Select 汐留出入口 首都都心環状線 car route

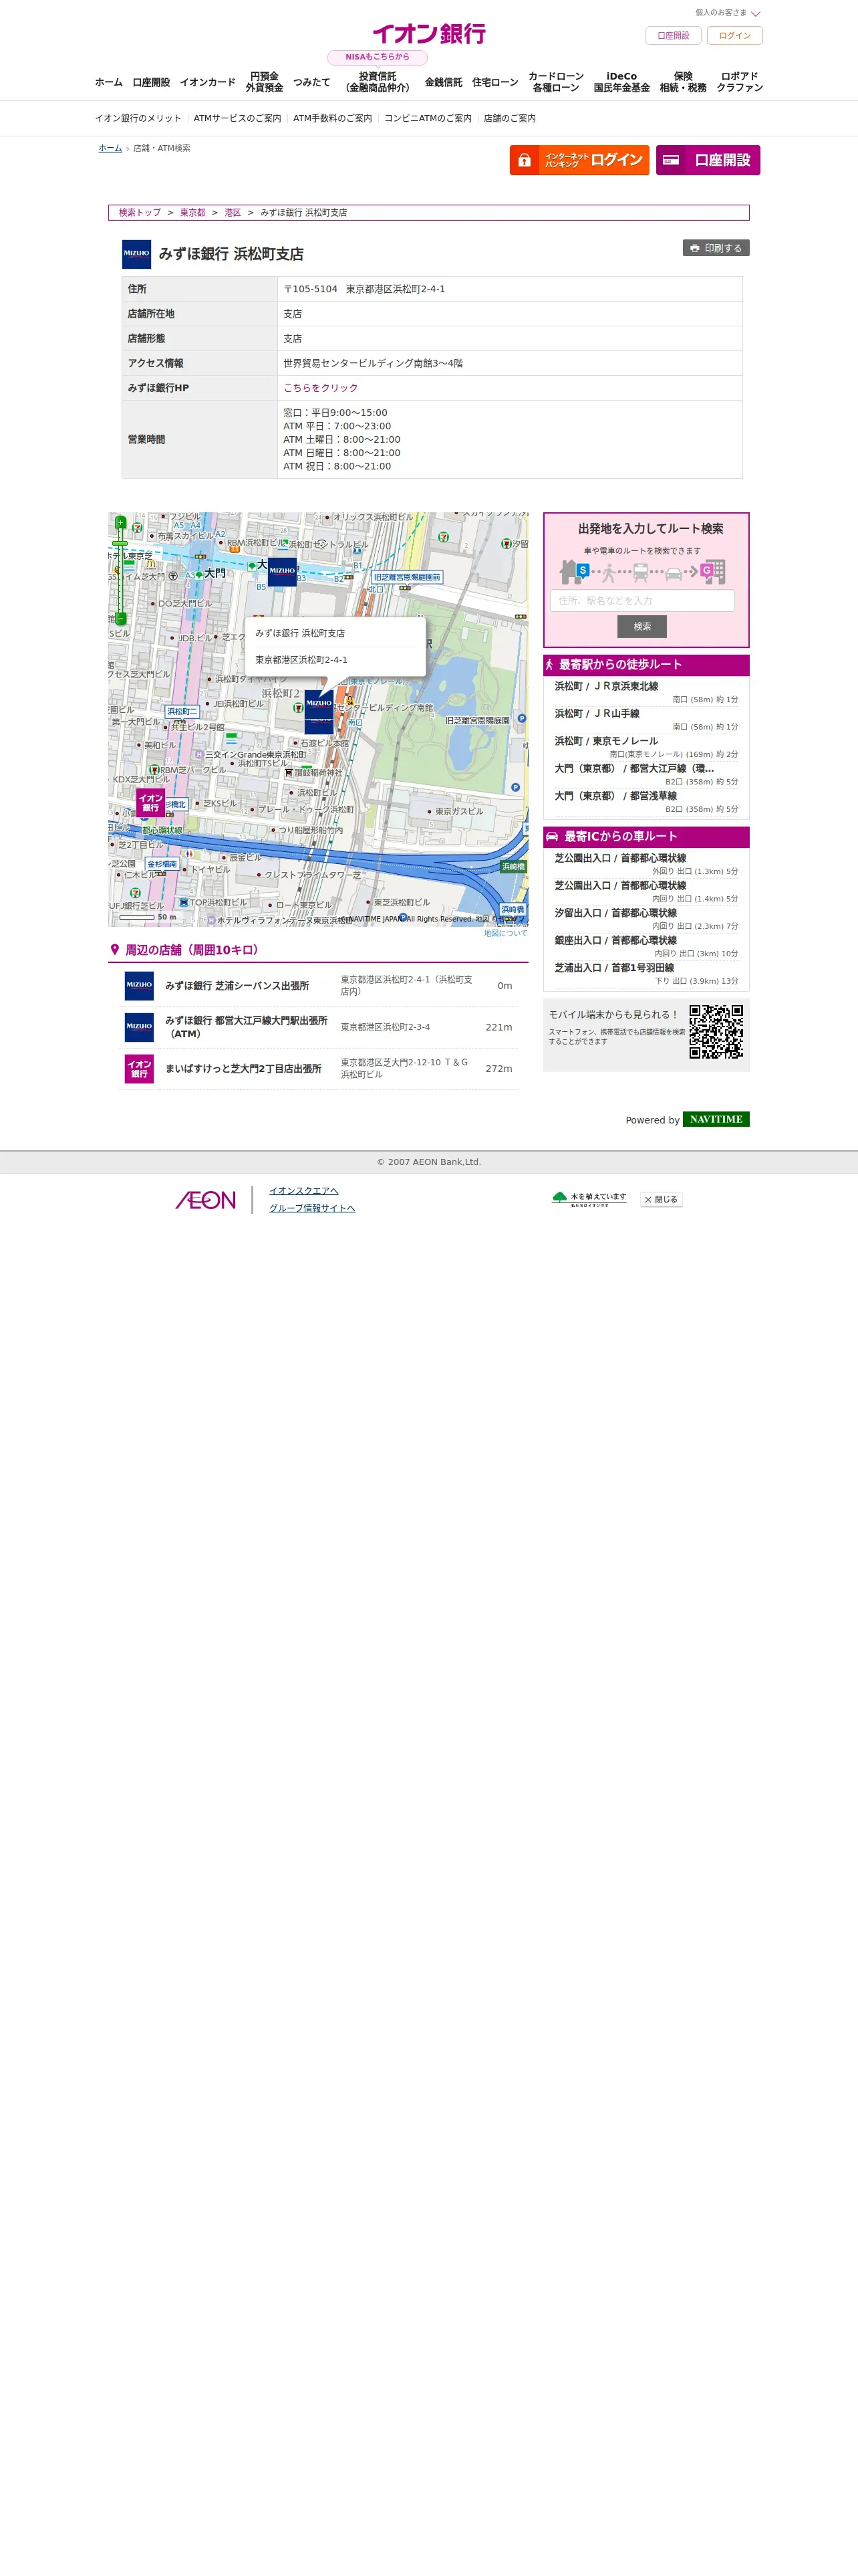click(646, 919)
